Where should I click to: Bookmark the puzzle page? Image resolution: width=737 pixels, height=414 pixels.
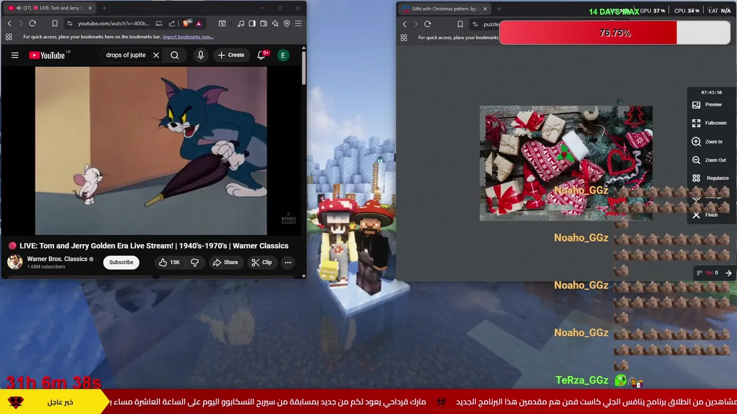pyautogui.click(x=460, y=24)
